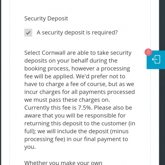Toggle via 'A security deposit is required?' label

click(x=77, y=33)
